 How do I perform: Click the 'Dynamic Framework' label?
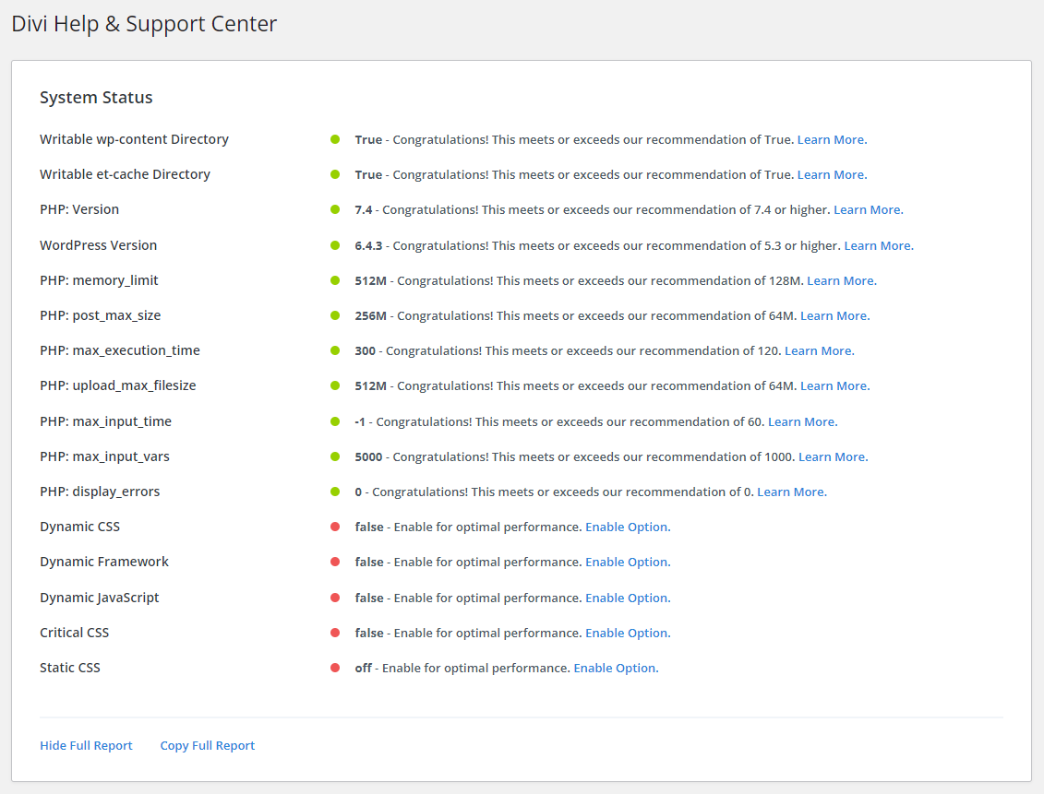pos(104,562)
